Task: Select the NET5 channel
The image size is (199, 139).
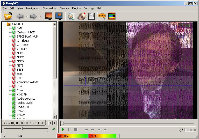Action: 20,65
